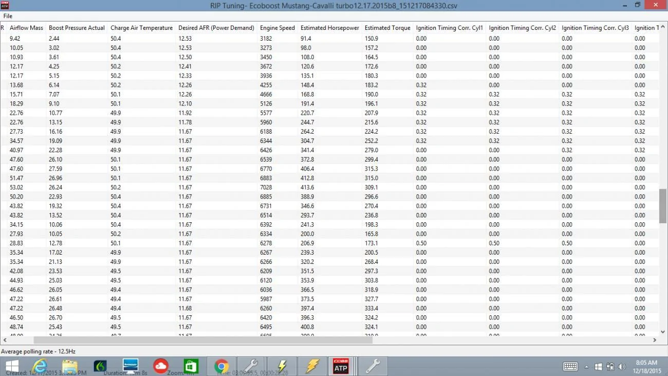The width and height of the screenshot is (668, 376).
Task: Select the airflow mass cell reading 53.02
Action: (x=16, y=187)
